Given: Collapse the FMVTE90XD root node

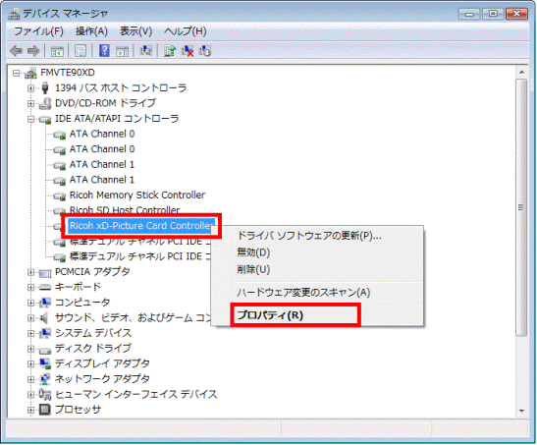Looking at the screenshot, I should click(16, 73).
